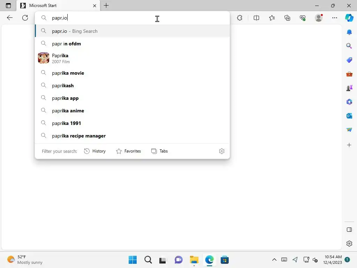Select 'papr,io - Bing Search' suggestion
This screenshot has height=268, width=357.
pyautogui.click(x=132, y=31)
